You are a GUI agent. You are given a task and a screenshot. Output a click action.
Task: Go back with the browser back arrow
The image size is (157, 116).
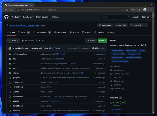click(x=6, y=10)
